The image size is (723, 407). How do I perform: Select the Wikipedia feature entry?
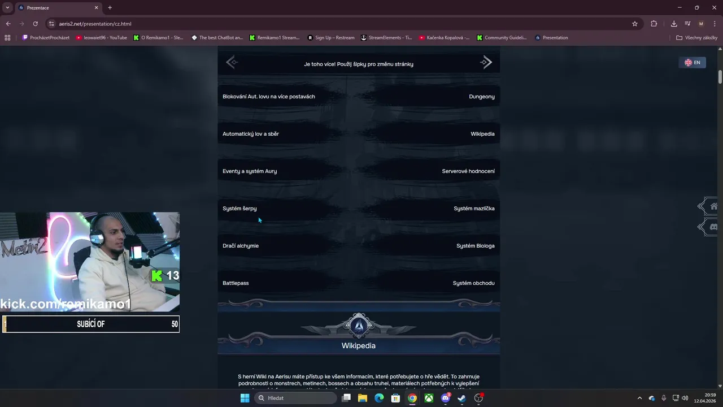click(x=482, y=134)
